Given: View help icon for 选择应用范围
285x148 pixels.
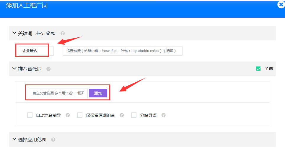Looking at the screenshot, I should coord(53,140).
